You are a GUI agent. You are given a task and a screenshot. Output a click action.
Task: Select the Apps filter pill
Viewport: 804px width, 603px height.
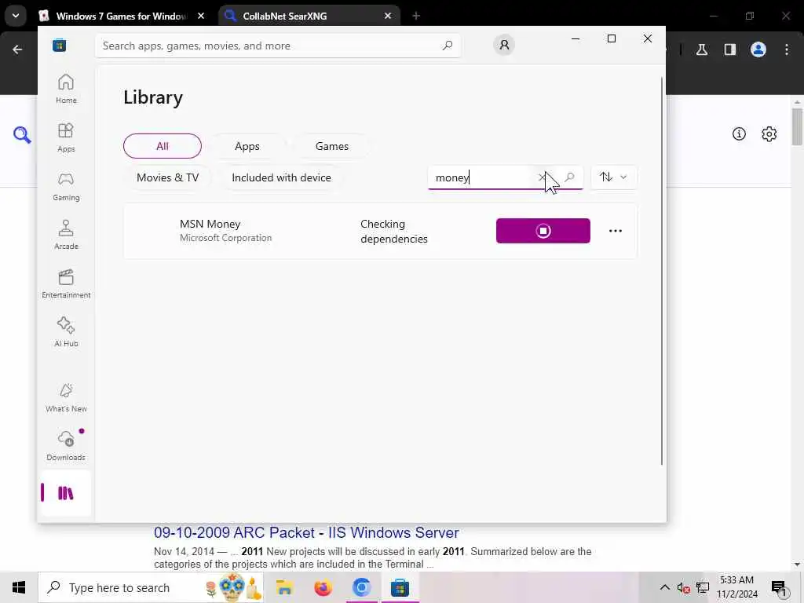[x=247, y=146]
